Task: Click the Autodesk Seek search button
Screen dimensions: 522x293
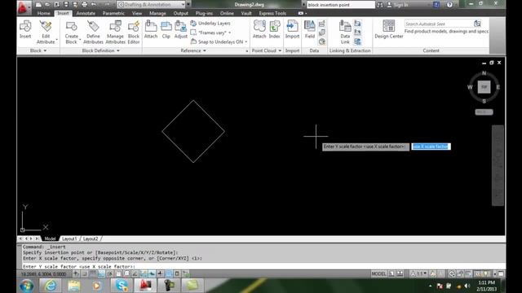Action: pos(477,24)
